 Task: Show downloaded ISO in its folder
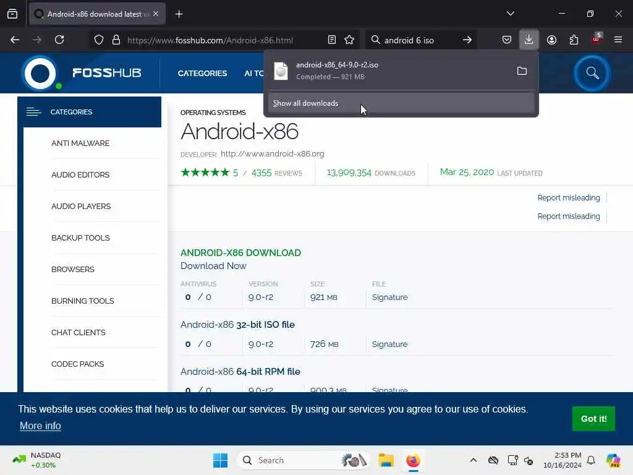[x=522, y=71]
